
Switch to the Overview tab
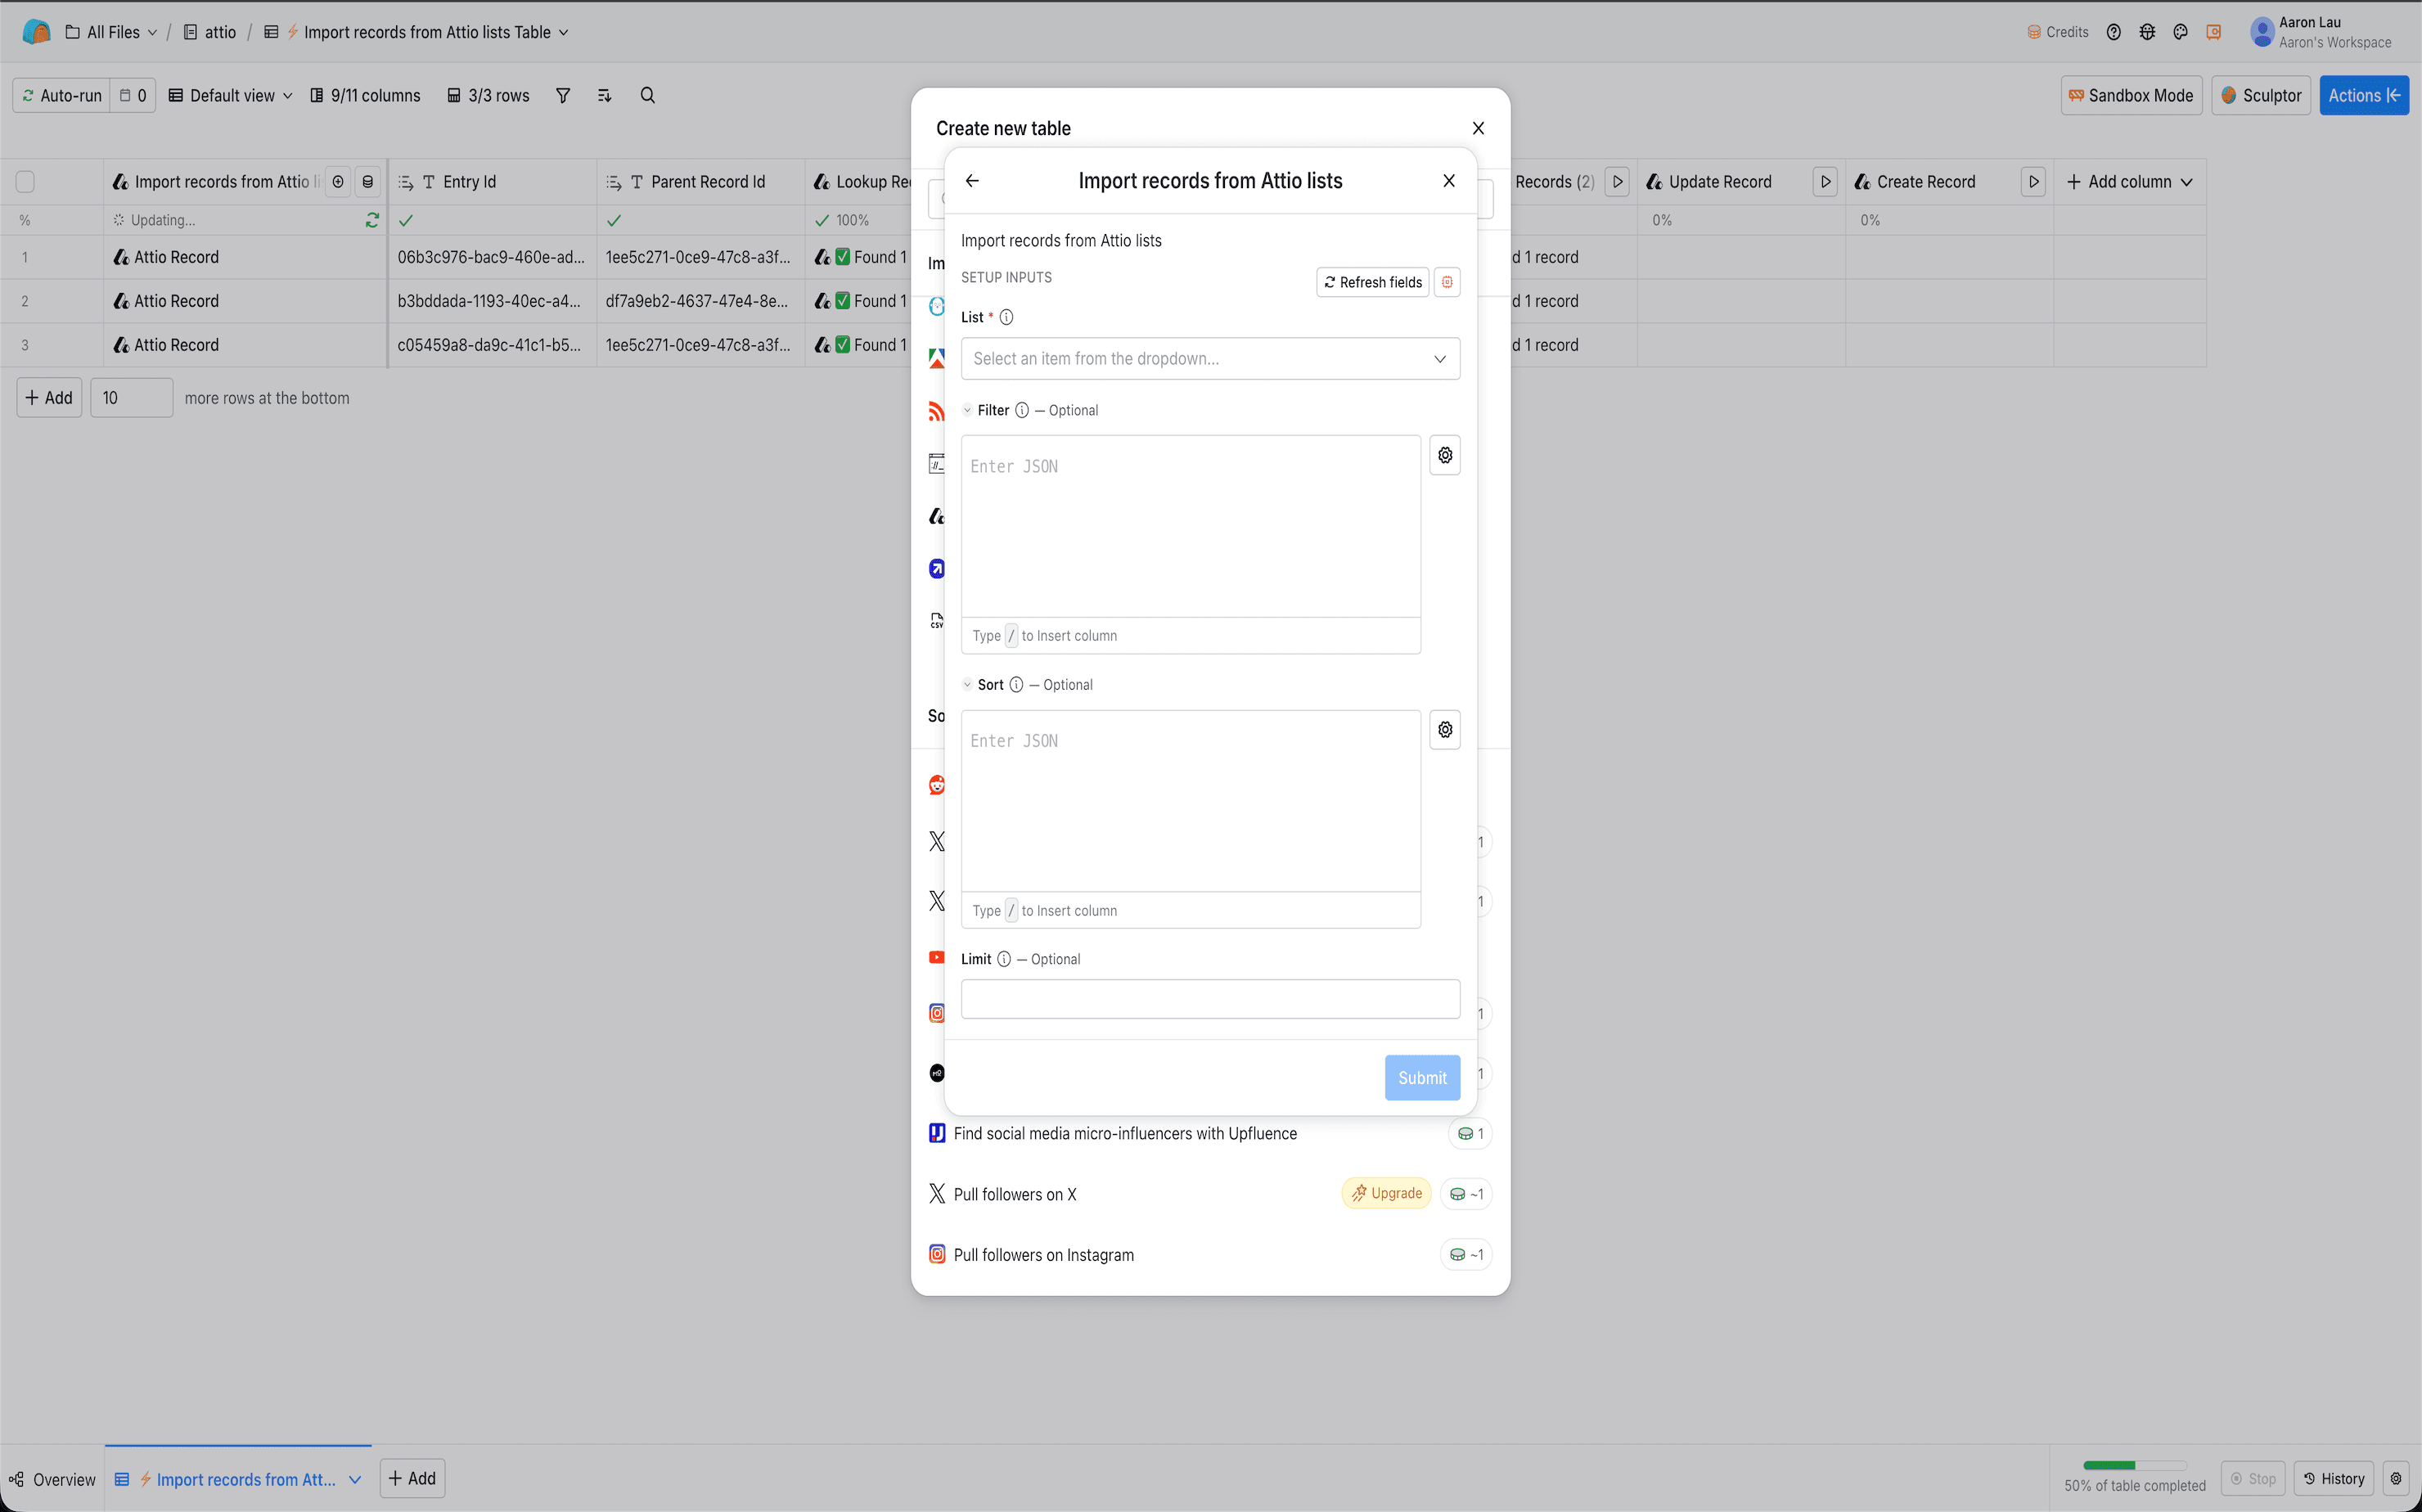pos(53,1479)
